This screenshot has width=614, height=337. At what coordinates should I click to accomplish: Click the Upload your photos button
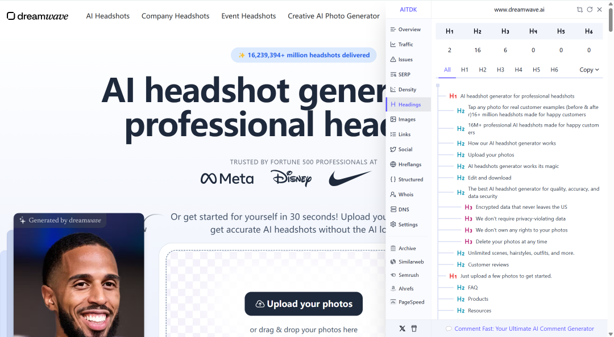point(304,304)
